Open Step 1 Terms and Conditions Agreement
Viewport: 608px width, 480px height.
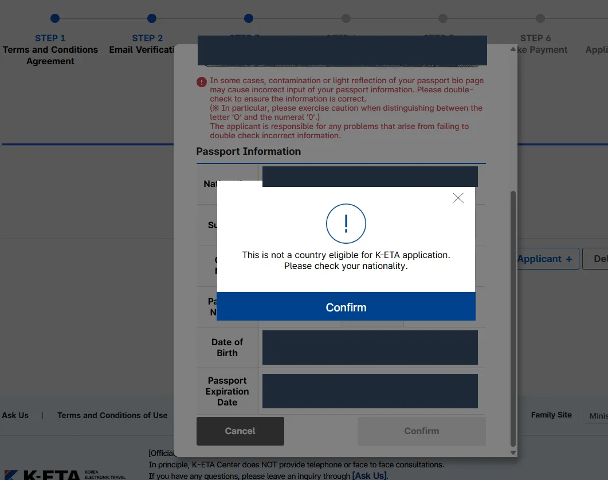[x=50, y=50]
